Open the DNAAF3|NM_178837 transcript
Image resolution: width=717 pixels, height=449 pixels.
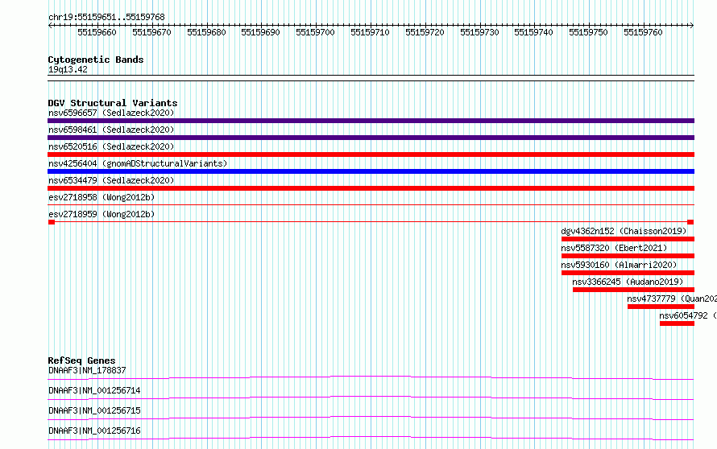point(87,371)
